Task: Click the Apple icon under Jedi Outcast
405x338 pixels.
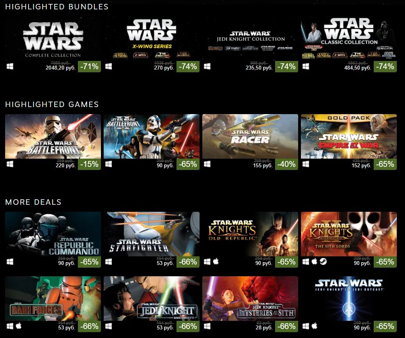Action: 314,326
